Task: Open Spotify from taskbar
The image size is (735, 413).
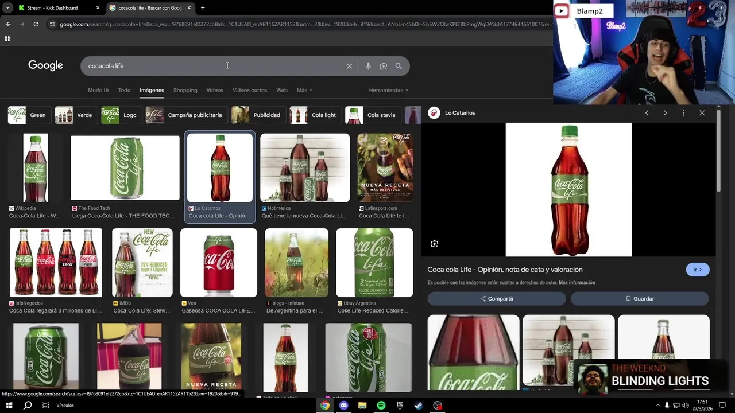Action: (x=381, y=406)
